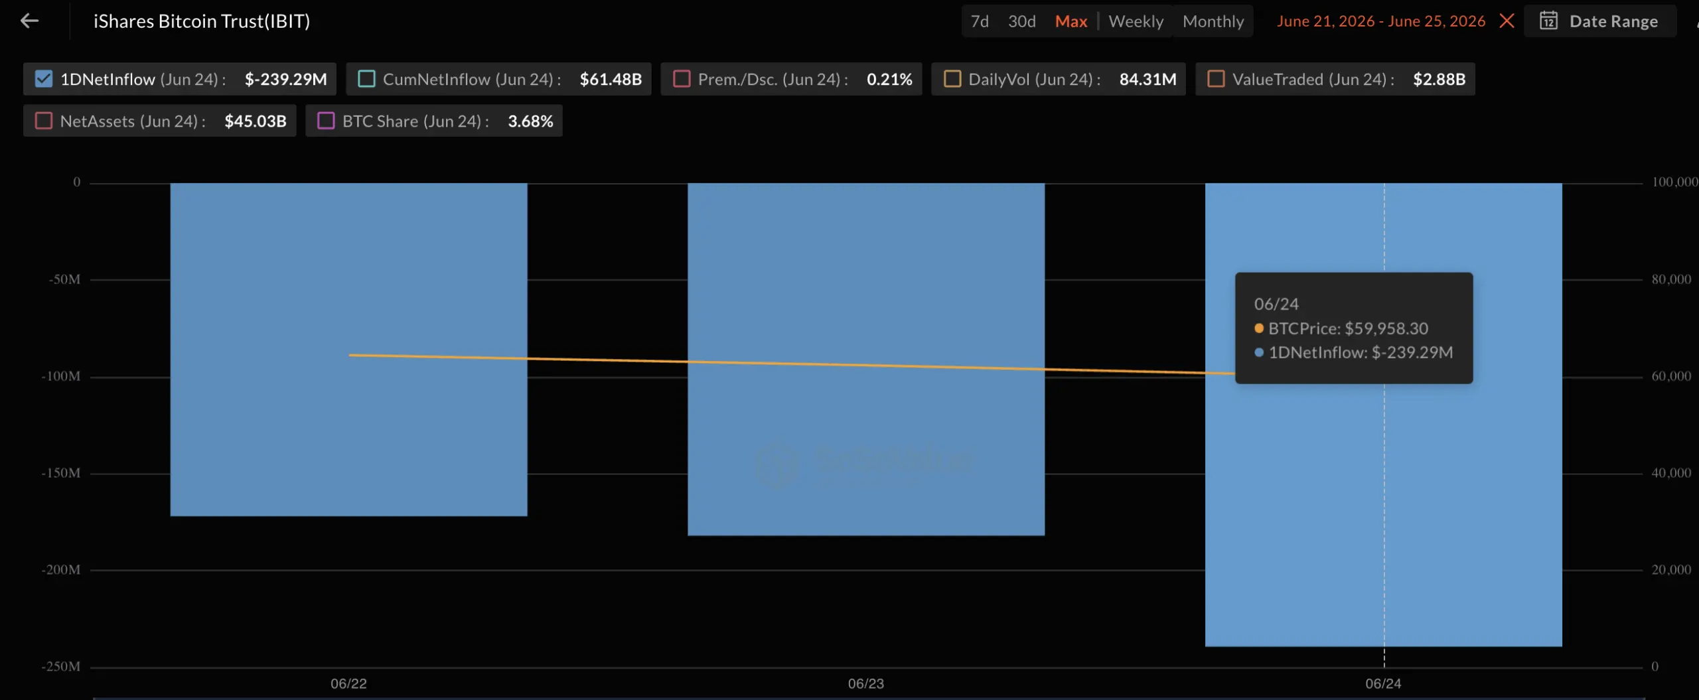The height and width of the screenshot is (700, 1699).
Task: Click the date range text June 21, 2026 - June 25, 2026
Action: tap(1380, 21)
